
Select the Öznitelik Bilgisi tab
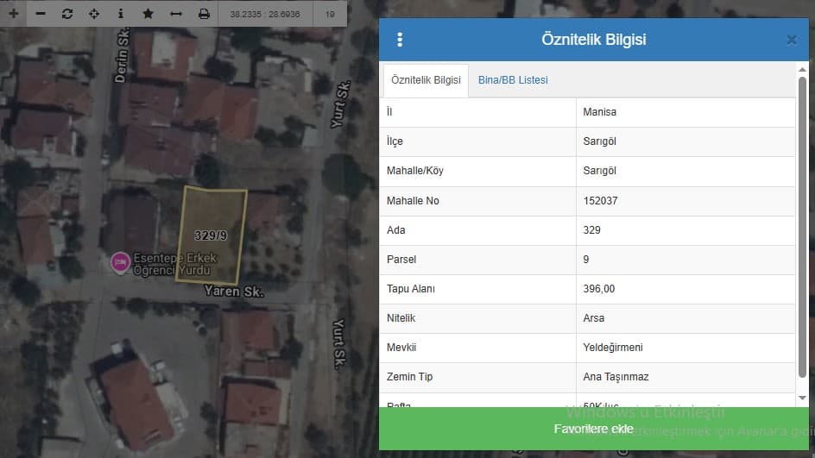coord(426,80)
